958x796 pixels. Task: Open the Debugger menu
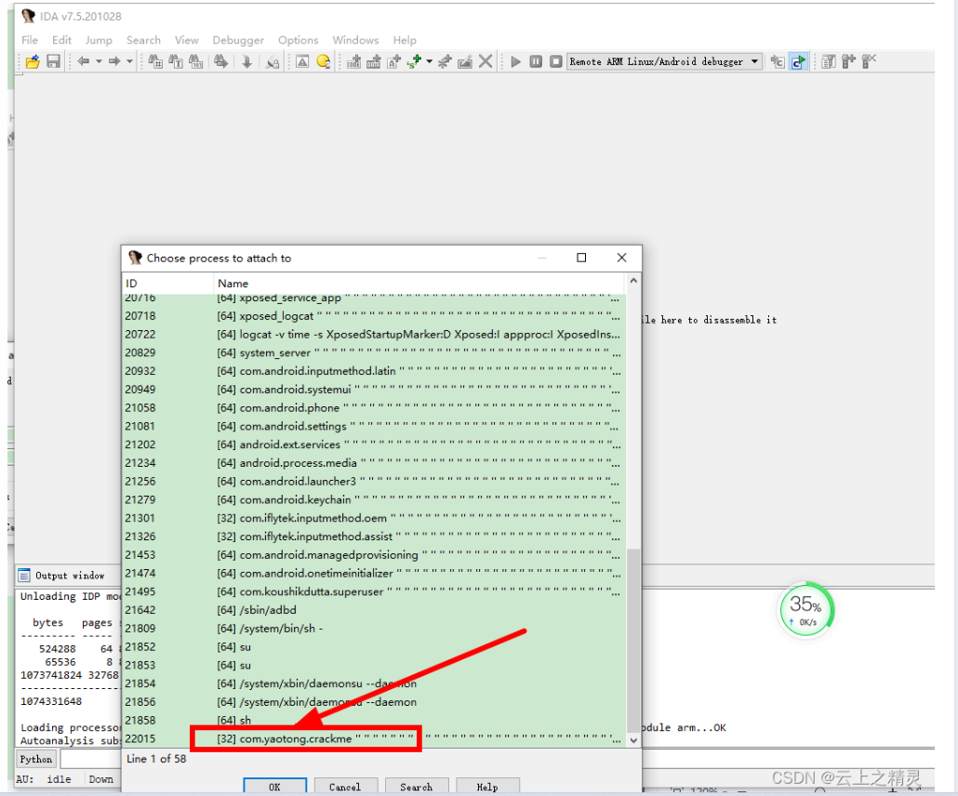pyautogui.click(x=238, y=40)
